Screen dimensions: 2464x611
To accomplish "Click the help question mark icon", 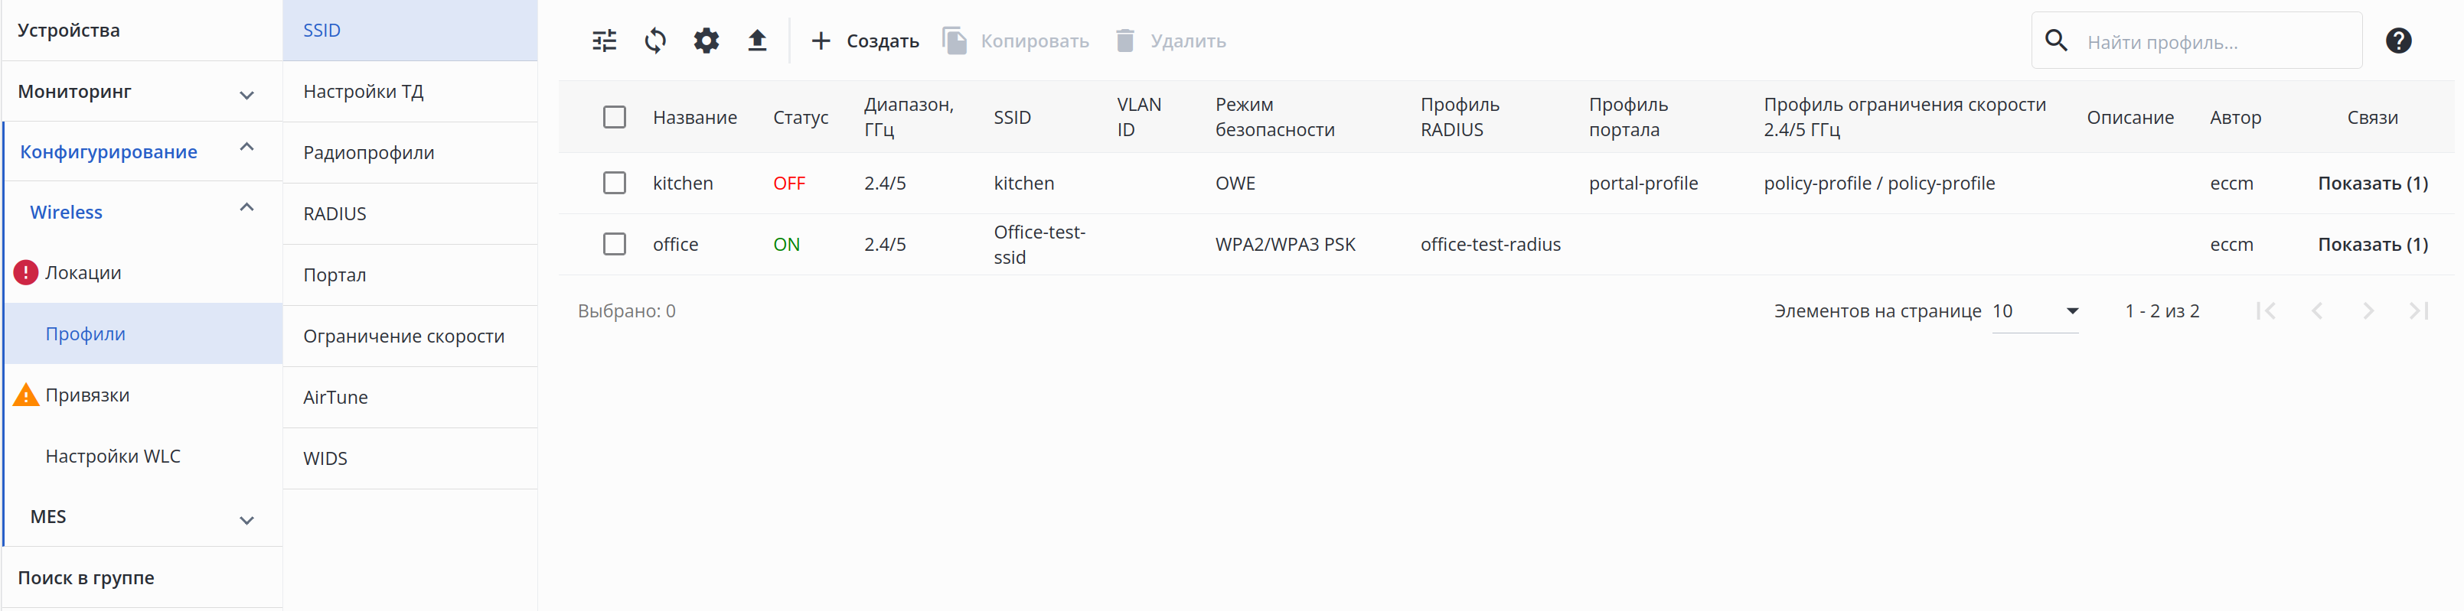I will click(x=2398, y=41).
